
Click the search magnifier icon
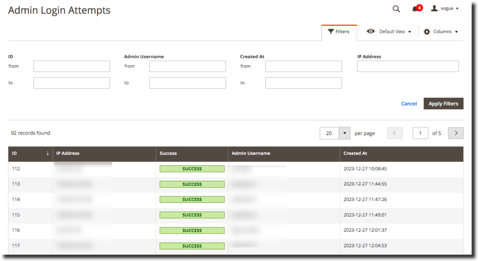pos(396,9)
